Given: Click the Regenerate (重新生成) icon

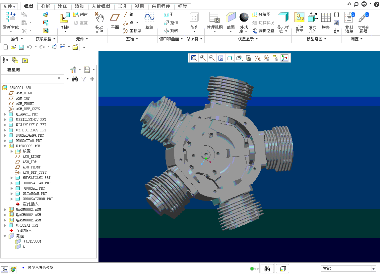Looking at the screenshot, I should [11, 18].
